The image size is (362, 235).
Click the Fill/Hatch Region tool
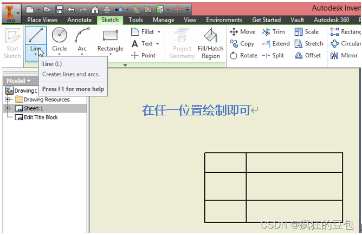211,43
